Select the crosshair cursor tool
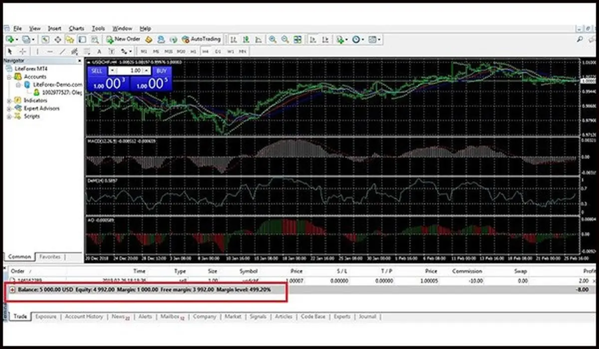599x349 pixels. coord(23,51)
